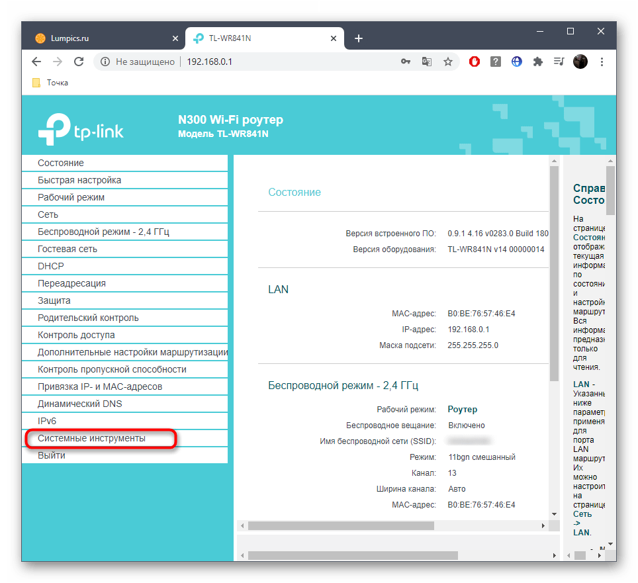Image resolution: width=638 pixels, height=583 pixels.
Task: Open Привязка IP- и MAC-адресов
Action: point(124,386)
